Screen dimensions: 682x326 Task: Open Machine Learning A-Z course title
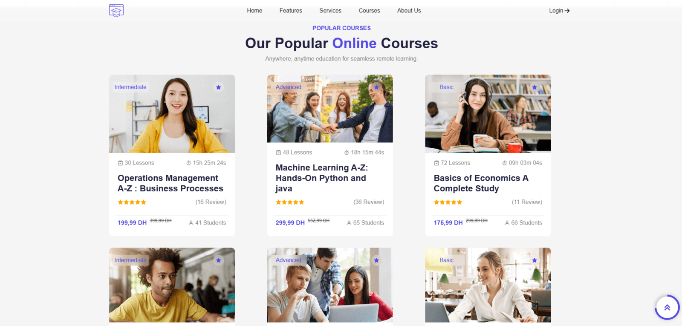322,178
